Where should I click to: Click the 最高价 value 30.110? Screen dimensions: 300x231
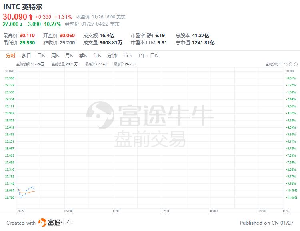[27, 36]
